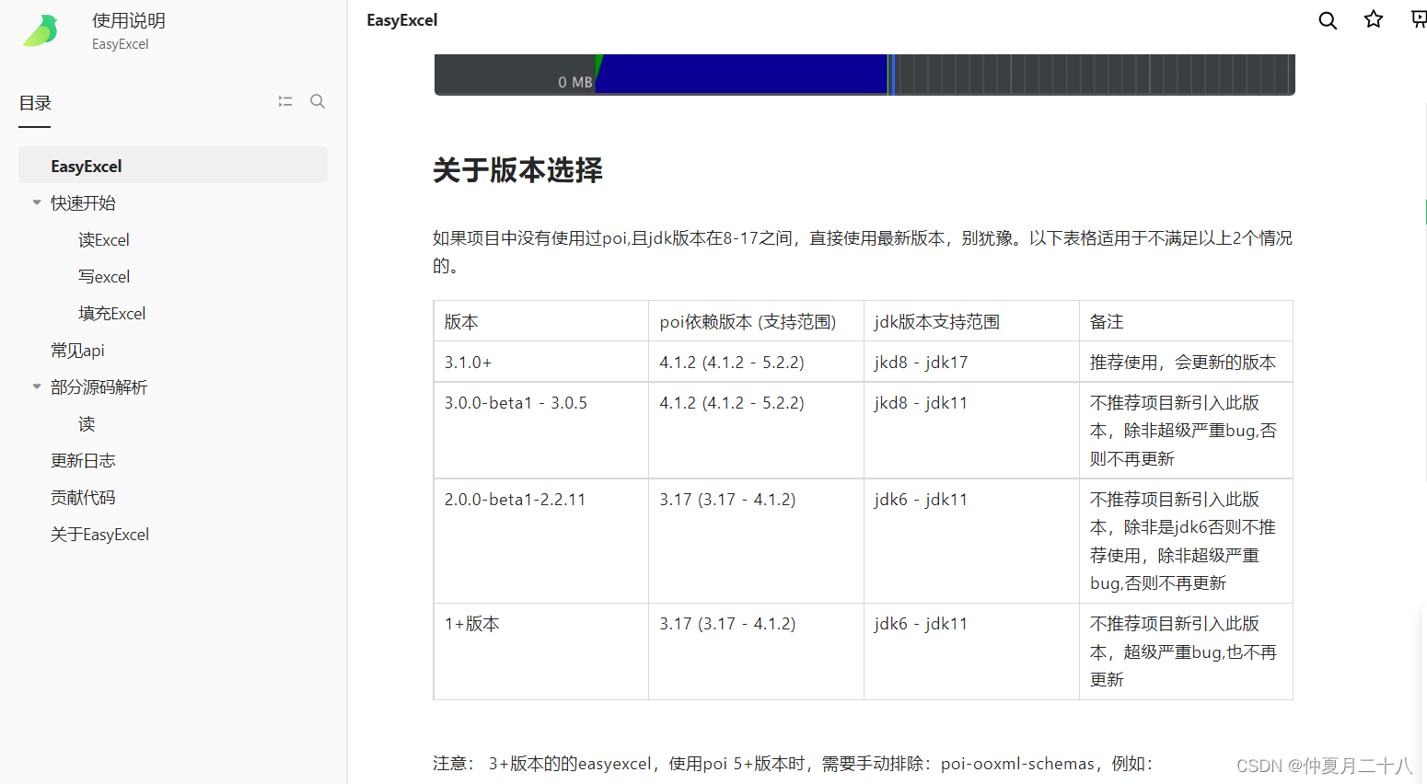Click the 2.0.0-beta1-2.2.11 cell
1427x784 pixels.
point(541,541)
